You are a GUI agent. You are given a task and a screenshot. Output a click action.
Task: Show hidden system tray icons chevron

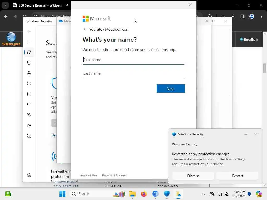pyautogui.click(x=203, y=194)
